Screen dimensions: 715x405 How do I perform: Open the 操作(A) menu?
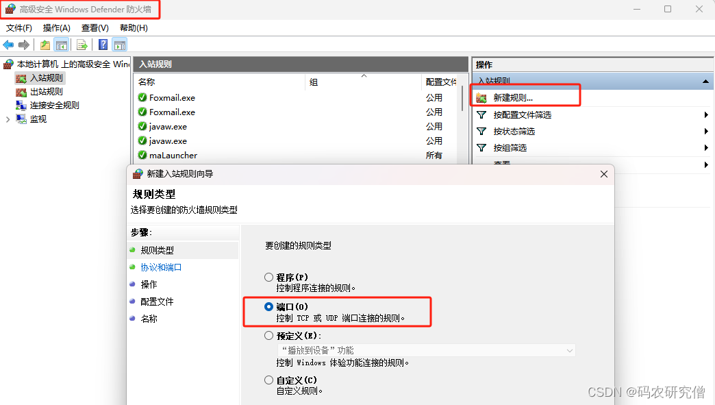point(56,28)
